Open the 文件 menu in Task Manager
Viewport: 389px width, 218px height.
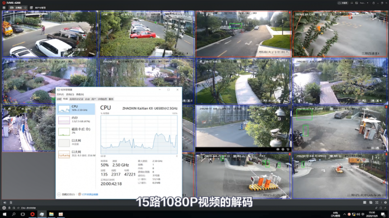pyautogui.click(x=59, y=94)
